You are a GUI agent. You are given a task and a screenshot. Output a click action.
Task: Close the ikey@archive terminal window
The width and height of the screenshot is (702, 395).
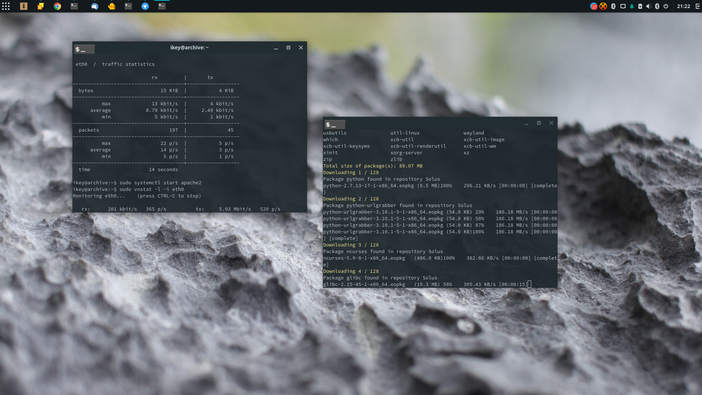point(301,48)
